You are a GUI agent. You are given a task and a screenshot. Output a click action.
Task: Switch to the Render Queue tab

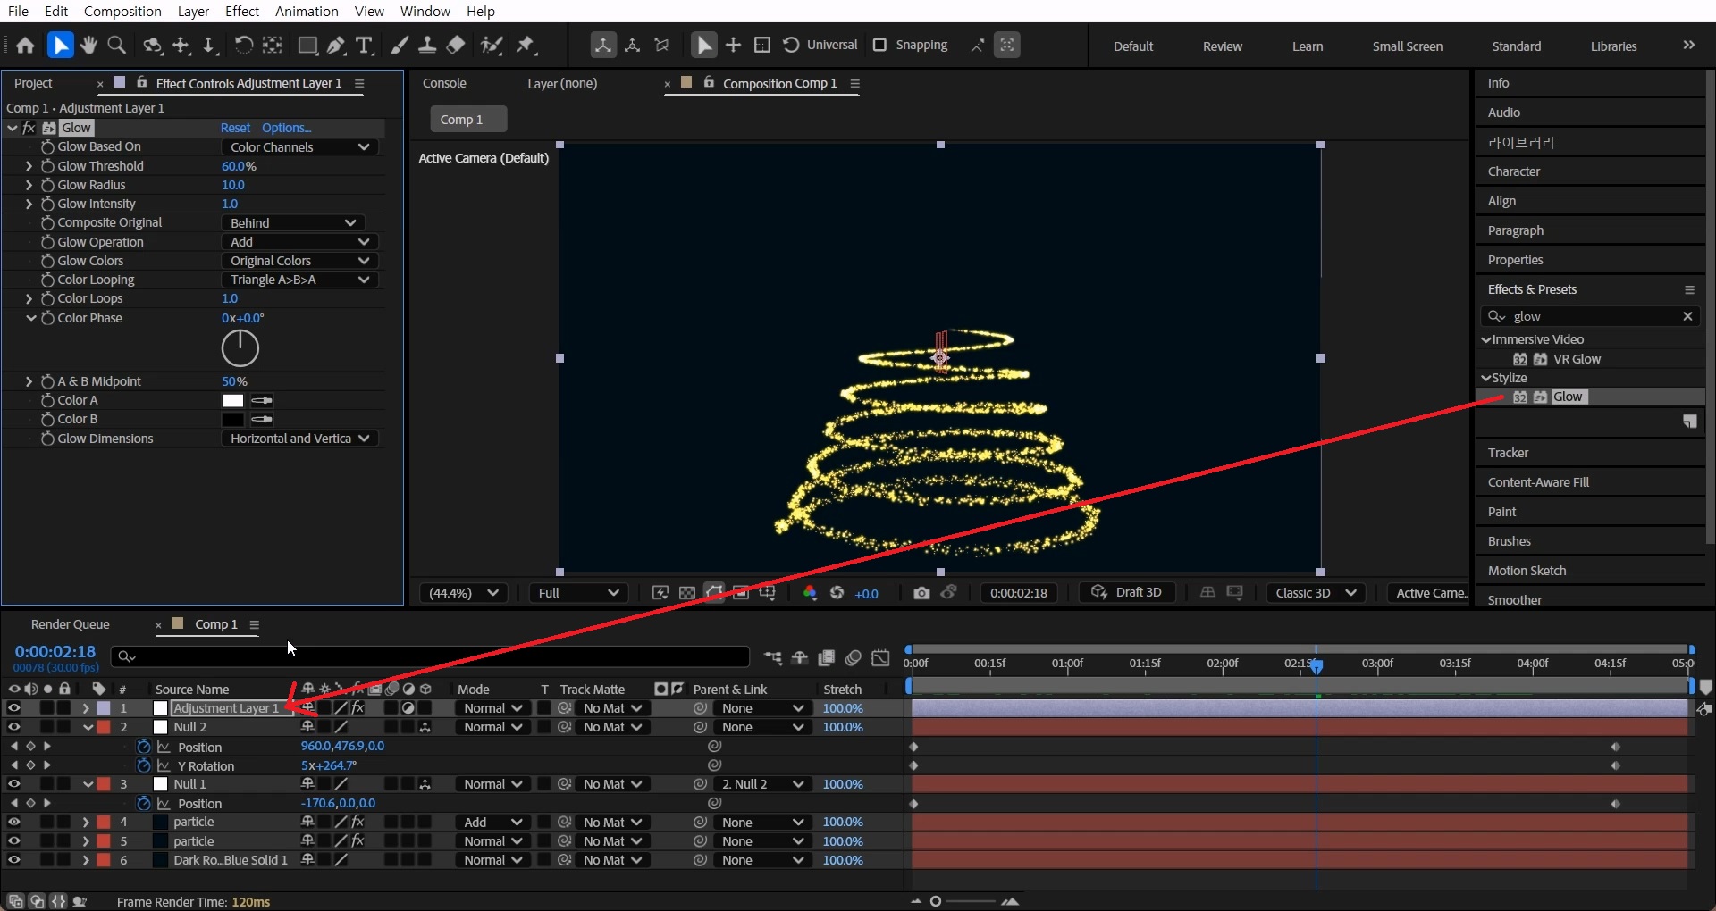coord(70,624)
